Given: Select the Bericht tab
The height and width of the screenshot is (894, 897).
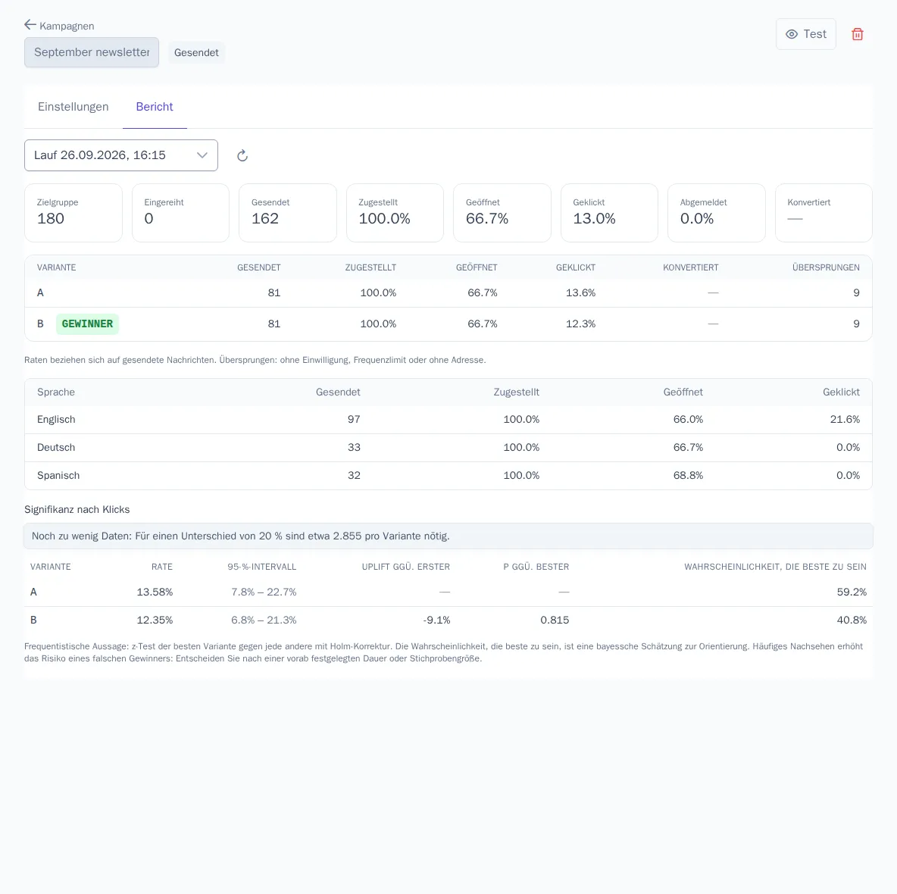Looking at the screenshot, I should pos(155,107).
